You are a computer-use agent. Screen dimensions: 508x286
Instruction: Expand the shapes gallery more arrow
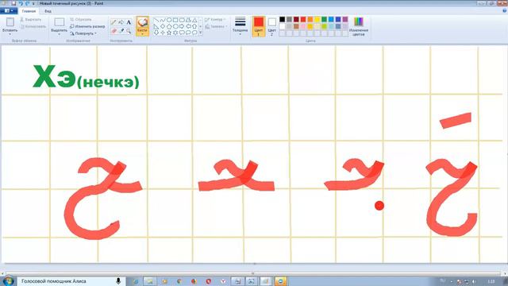[201, 33]
